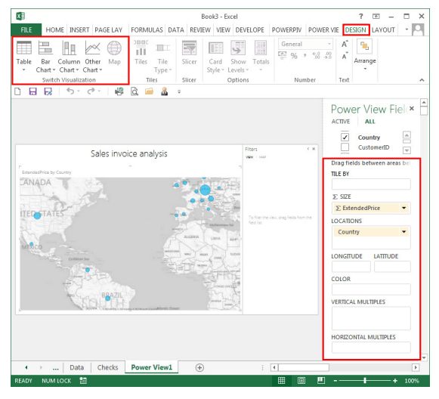
Task: Click the Sales invoice analysis title
Action: (129, 153)
